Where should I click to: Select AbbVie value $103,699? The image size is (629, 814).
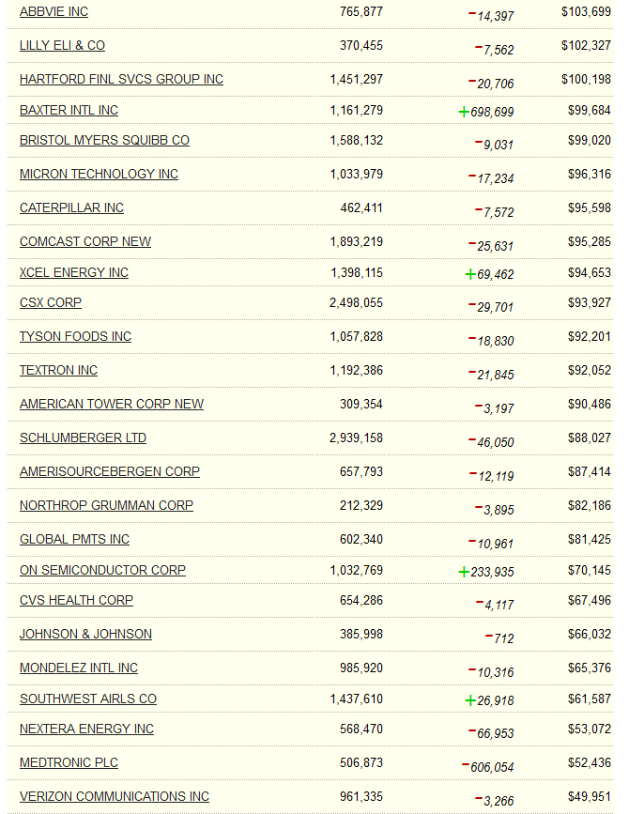coord(586,11)
